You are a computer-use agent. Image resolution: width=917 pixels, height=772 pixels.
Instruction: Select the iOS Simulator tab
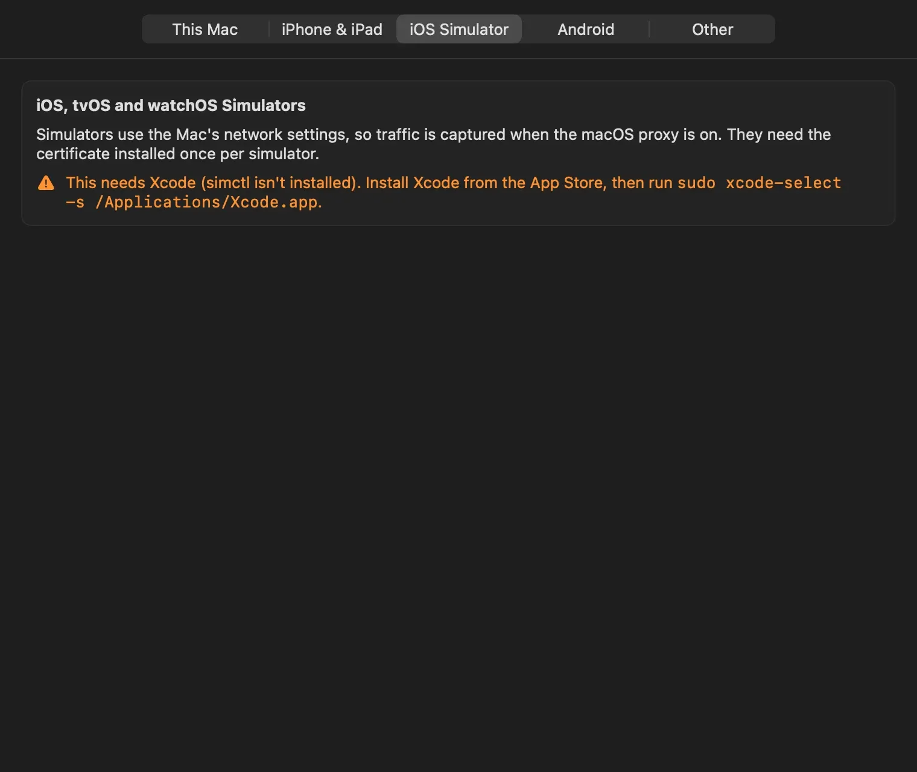pos(459,30)
